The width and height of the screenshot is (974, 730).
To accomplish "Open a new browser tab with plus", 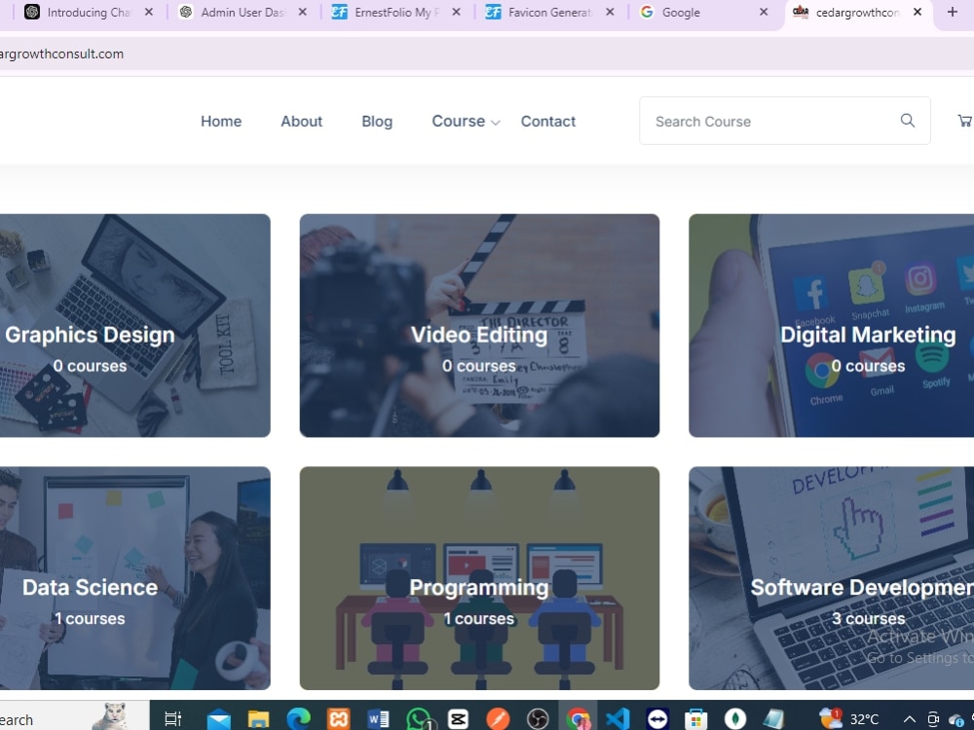I will (953, 12).
